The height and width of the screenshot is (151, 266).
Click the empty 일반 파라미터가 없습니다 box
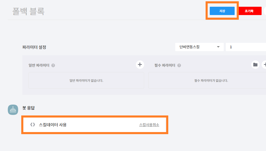pos(86,80)
